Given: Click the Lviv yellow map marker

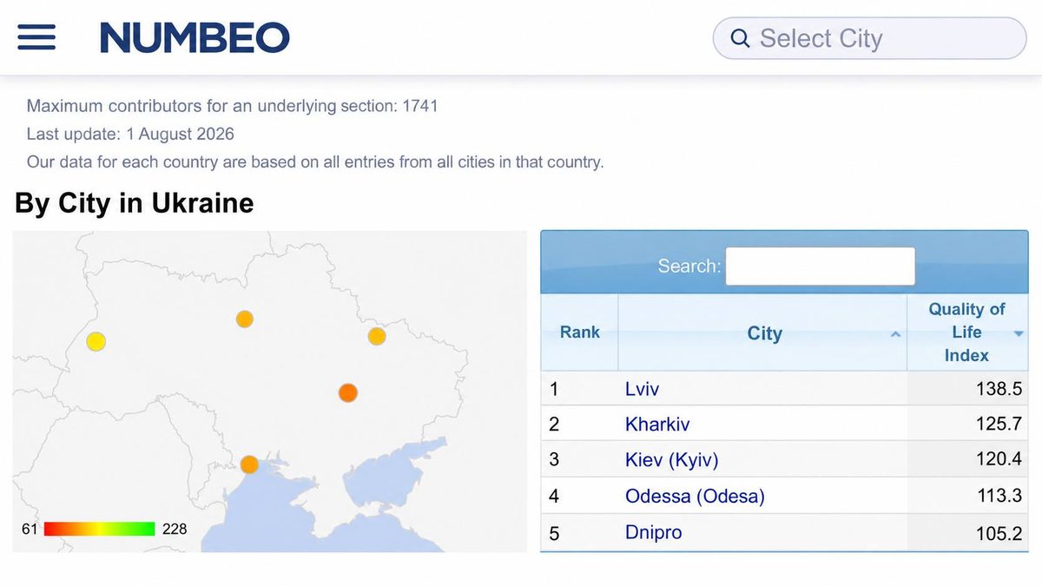Looking at the screenshot, I should [x=96, y=341].
